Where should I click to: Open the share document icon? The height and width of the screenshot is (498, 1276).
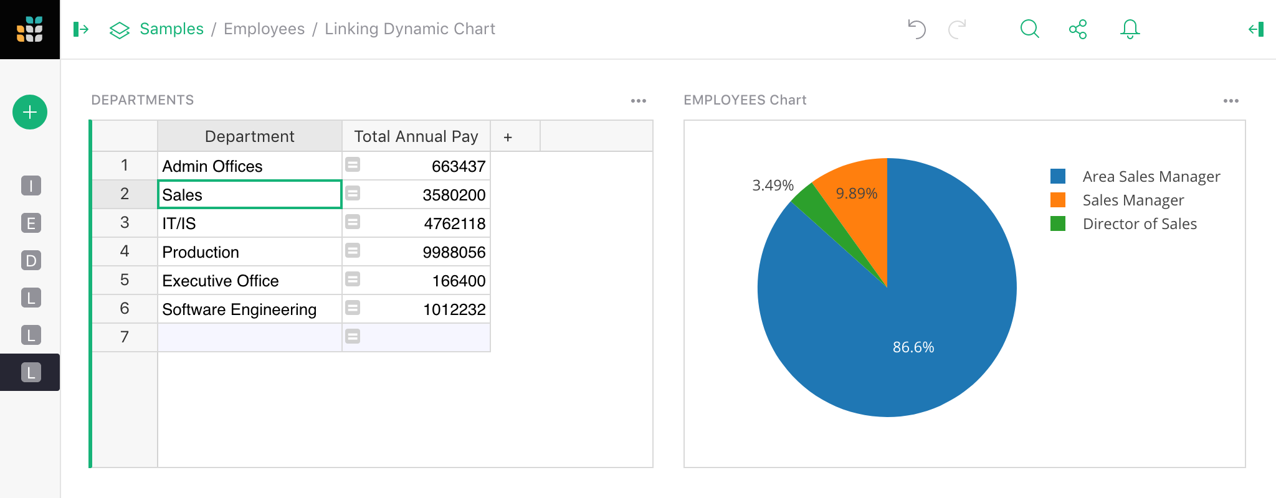1078,29
